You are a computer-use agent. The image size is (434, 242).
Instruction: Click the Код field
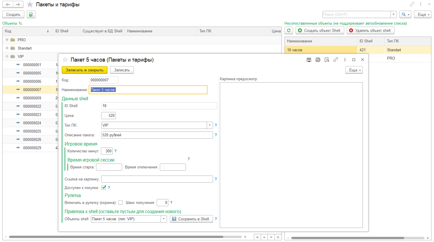pos(104,80)
